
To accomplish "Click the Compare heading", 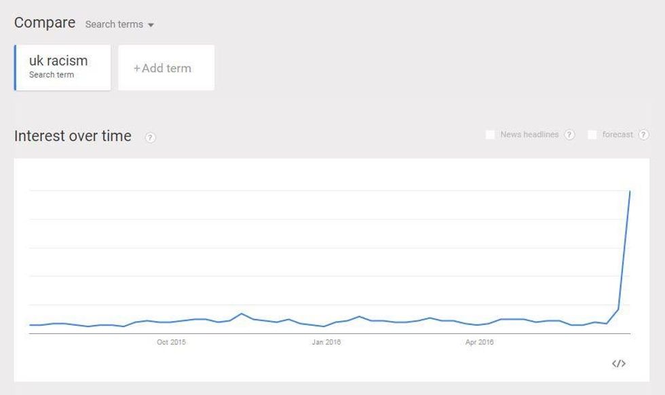I will point(45,22).
